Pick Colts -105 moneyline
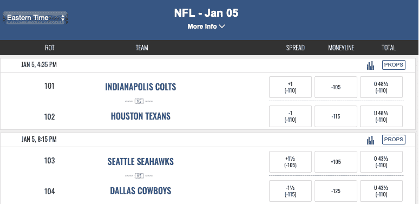The width and height of the screenshot is (419, 204). click(x=336, y=87)
